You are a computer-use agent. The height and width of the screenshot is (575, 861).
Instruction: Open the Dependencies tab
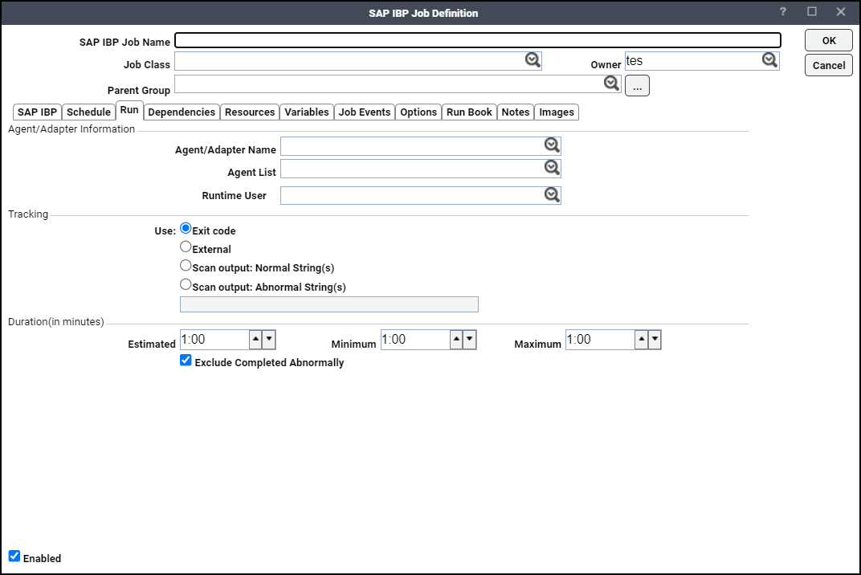tap(182, 112)
